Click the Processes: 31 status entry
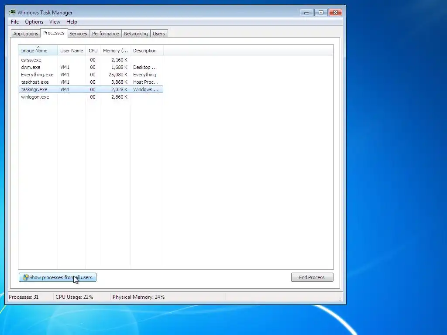The width and height of the screenshot is (447, 335). [x=24, y=297]
